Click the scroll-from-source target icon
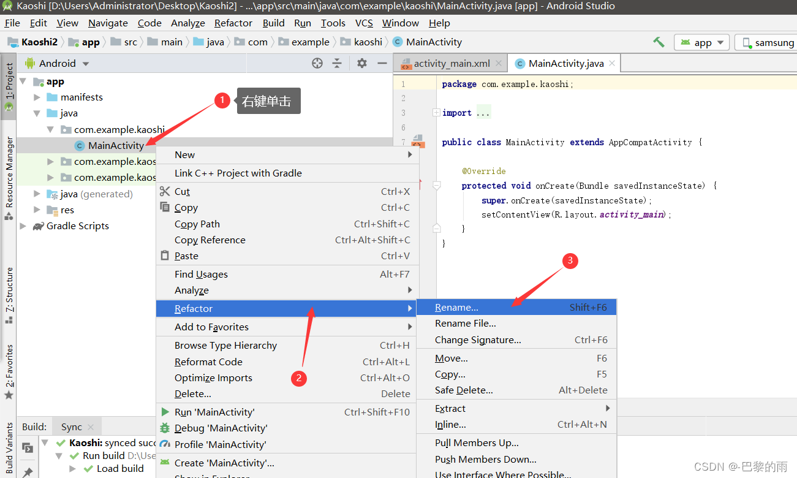Viewport: 797px width, 478px height. (317, 63)
